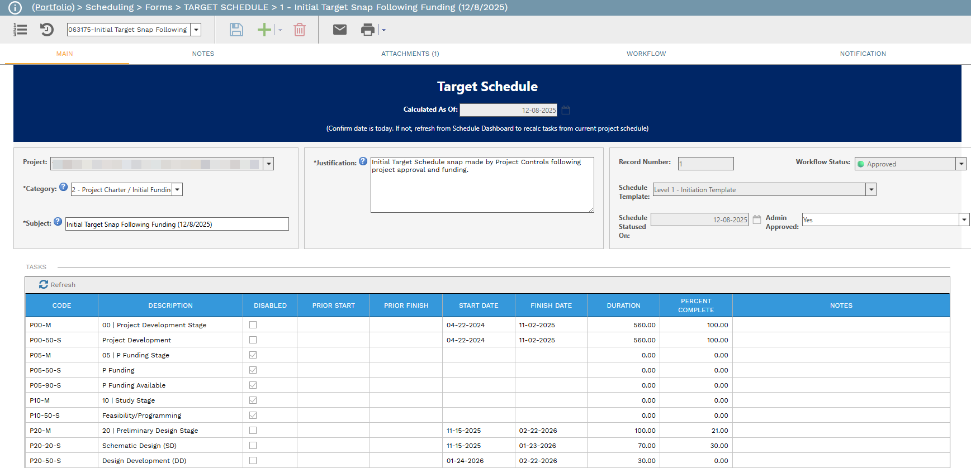Switch to the Workflow tab
Viewport: 971px width, 468px height.
[646, 54]
